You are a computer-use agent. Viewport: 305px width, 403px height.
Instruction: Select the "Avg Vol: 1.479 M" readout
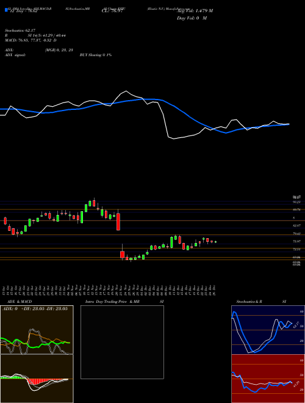coord(195,11)
